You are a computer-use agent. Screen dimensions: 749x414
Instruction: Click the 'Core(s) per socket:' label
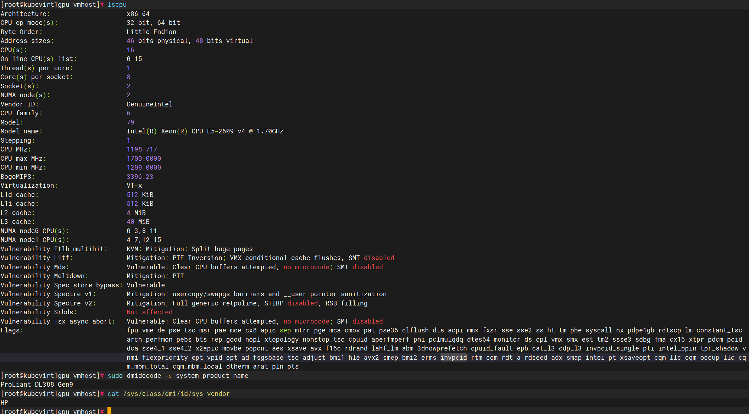tap(37, 77)
